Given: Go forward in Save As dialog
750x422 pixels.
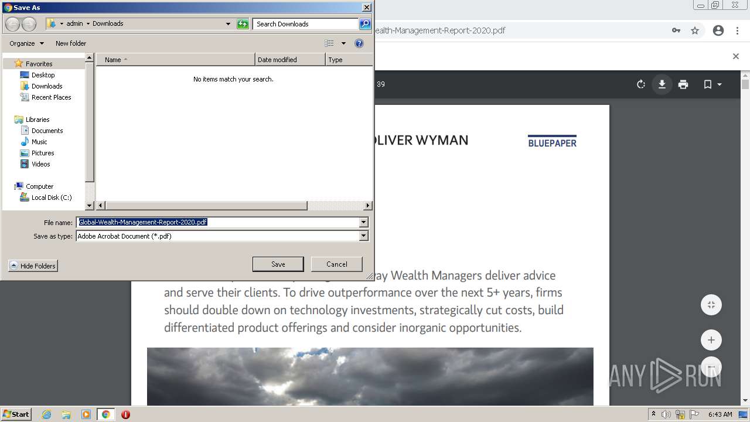Looking at the screenshot, I should [29, 24].
